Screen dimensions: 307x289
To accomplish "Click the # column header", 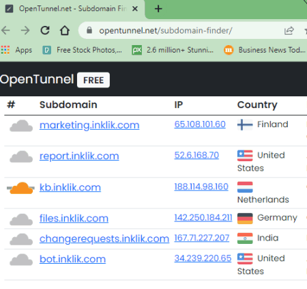I will click(x=11, y=105).
